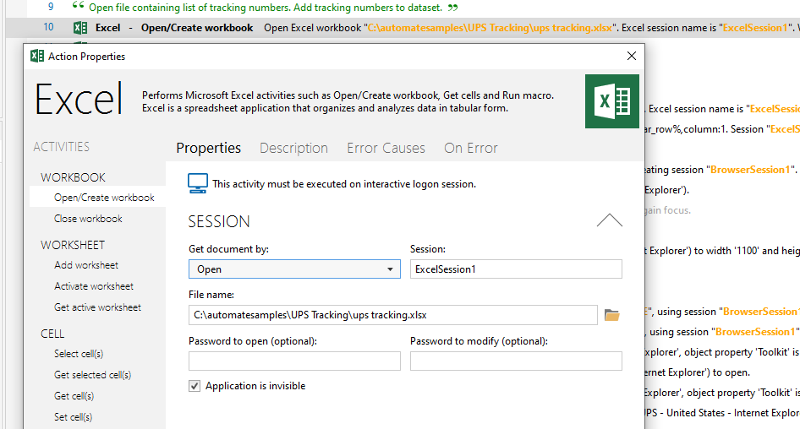Click the interactive logon monitor icon
This screenshot has width=800, height=429.
[197, 183]
